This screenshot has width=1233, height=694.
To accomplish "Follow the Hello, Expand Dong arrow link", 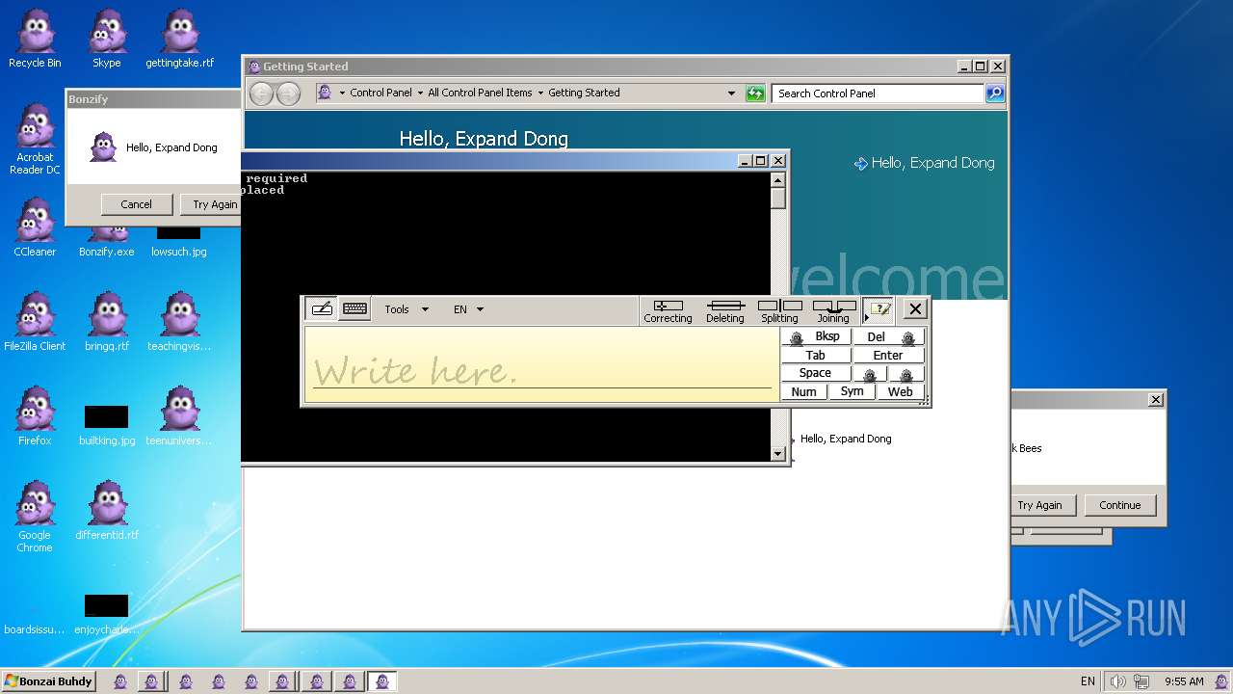I will (925, 163).
